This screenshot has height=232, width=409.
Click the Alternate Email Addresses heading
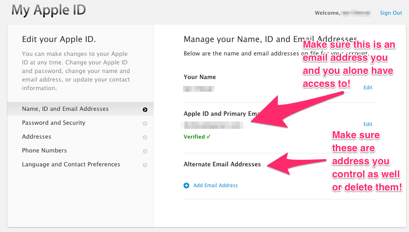pos(222,164)
